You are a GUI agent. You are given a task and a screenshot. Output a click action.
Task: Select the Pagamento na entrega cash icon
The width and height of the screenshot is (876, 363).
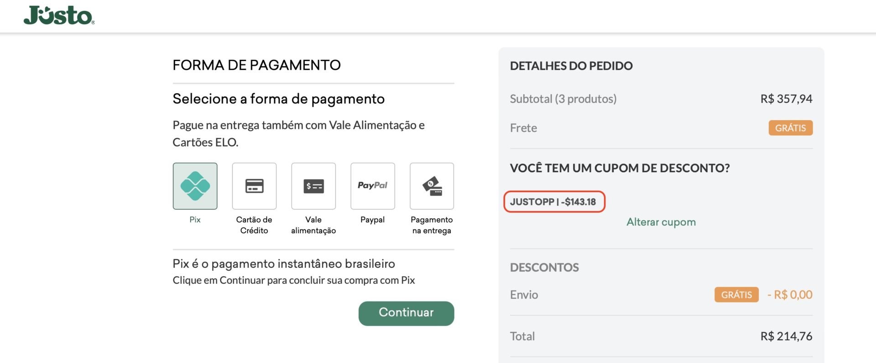(432, 186)
